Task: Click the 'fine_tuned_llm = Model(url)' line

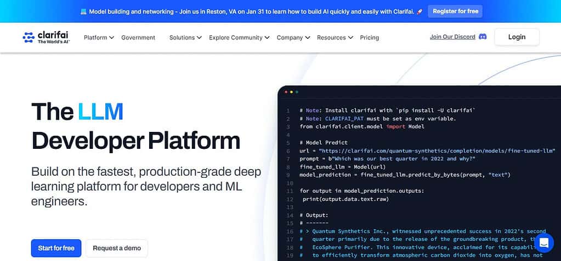Action: tap(343, 167)
